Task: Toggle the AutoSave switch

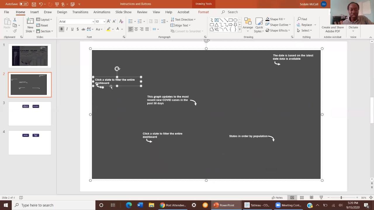Action: pos(23,4)
